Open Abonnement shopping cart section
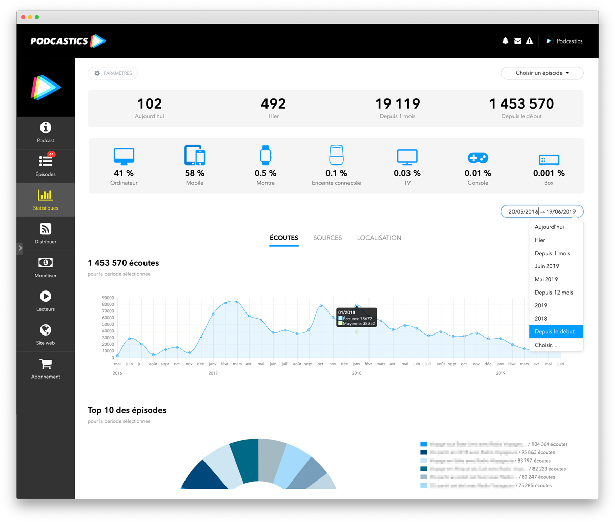Screen dimensions: 615x522 point(46,368)
